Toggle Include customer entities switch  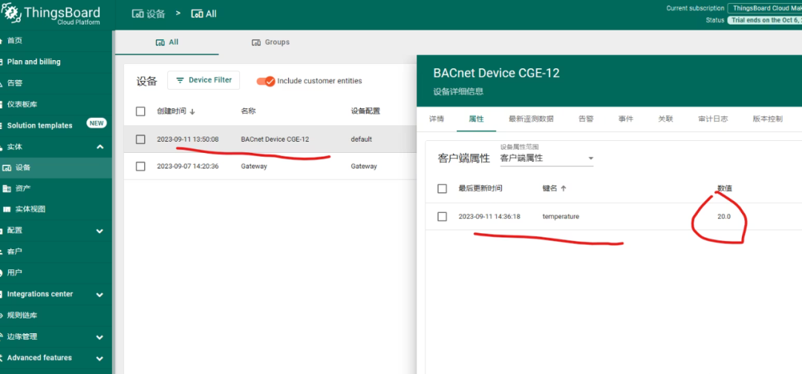pos(266,80)
